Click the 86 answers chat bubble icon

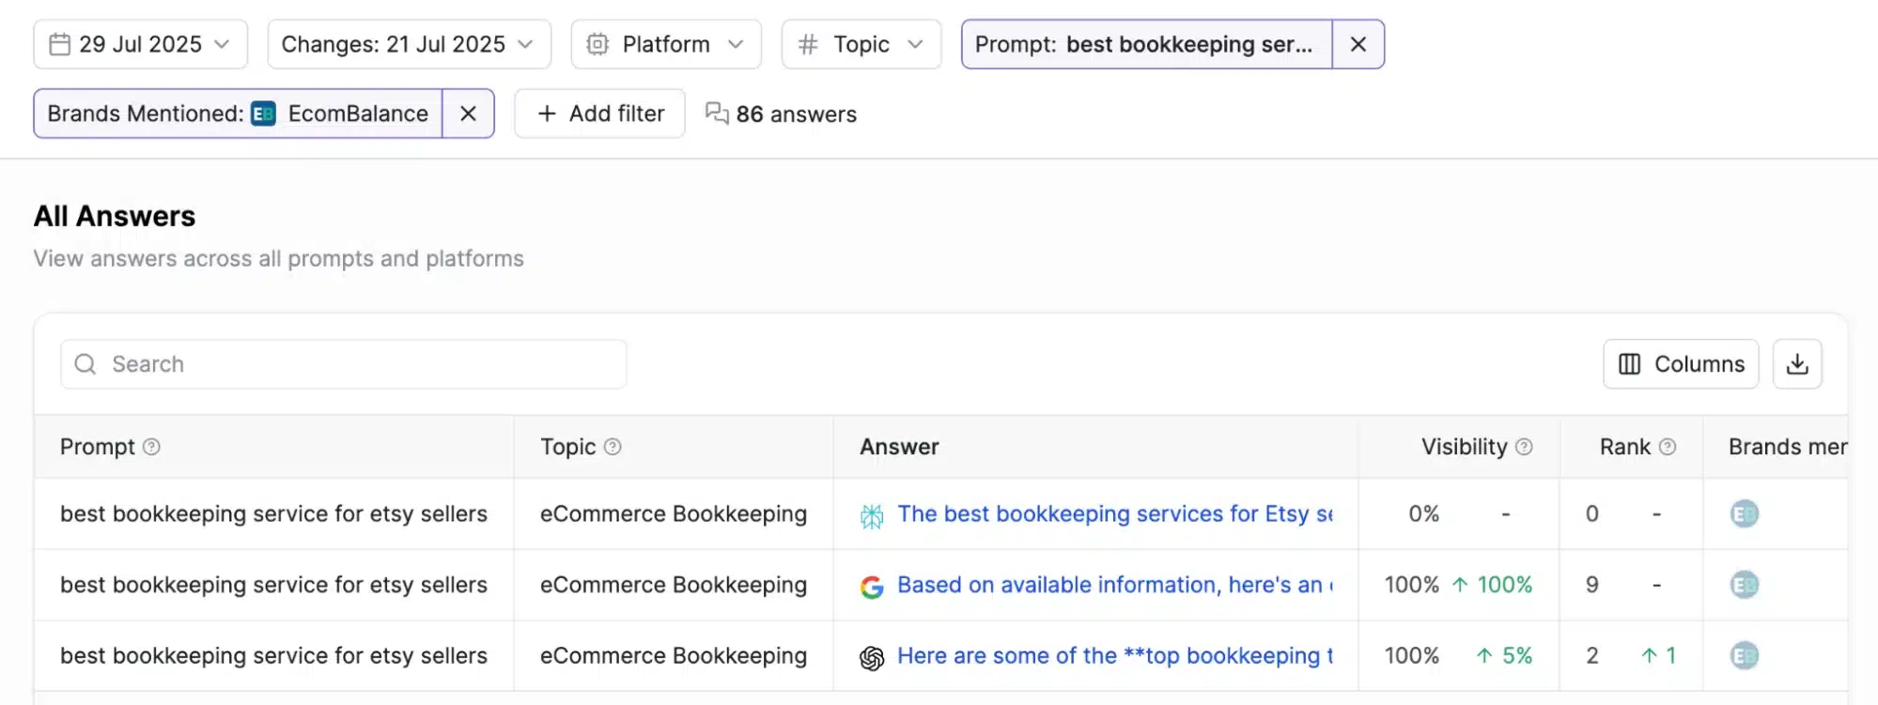[717, 114]
